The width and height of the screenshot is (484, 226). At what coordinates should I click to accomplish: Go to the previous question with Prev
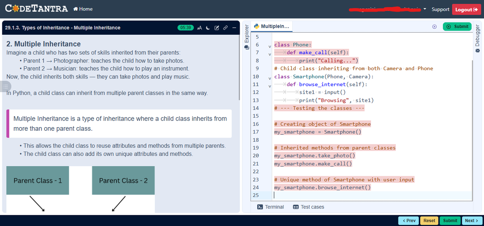pos(409,220)
